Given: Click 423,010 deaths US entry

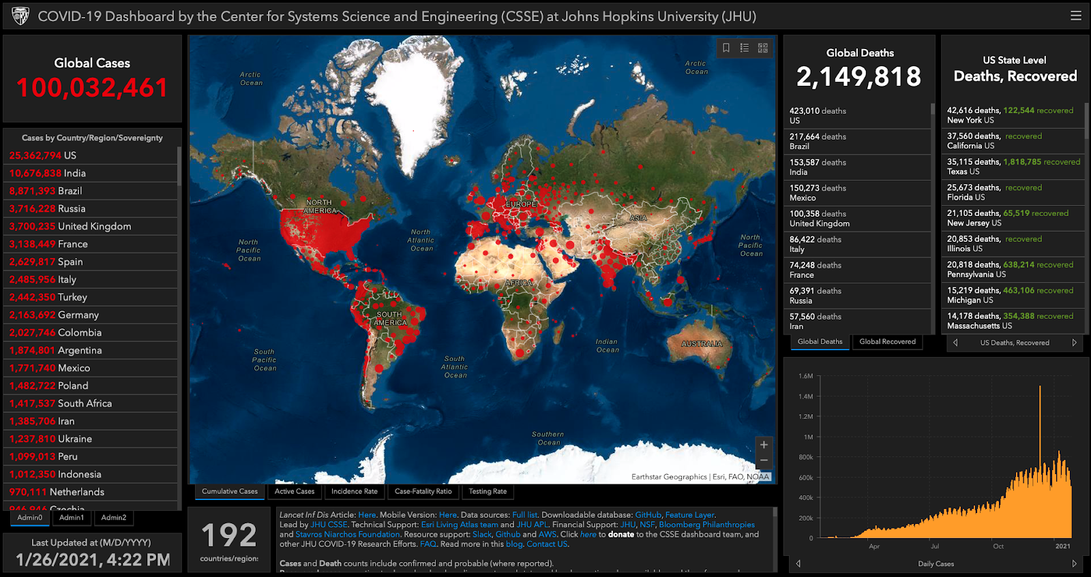Looking at the screenshot, I should click(857, 116).
